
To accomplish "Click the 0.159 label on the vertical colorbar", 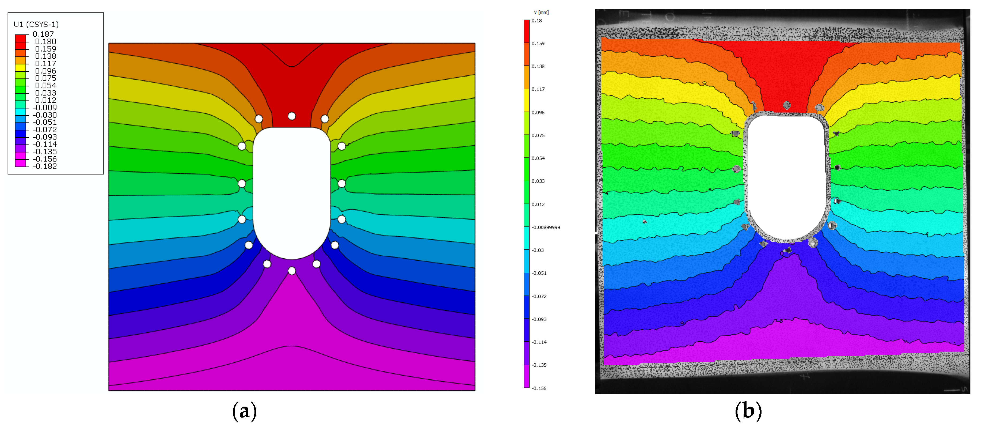I will click(538, 43).
